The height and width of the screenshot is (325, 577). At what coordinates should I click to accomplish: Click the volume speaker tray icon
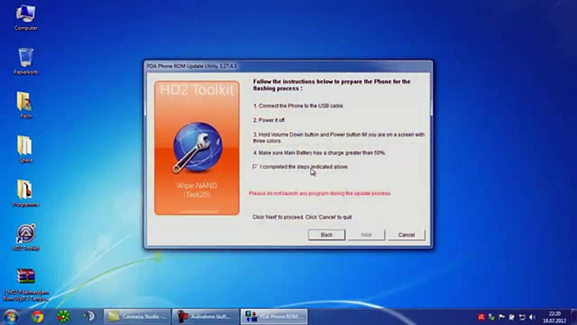click(x=532, y=317)
